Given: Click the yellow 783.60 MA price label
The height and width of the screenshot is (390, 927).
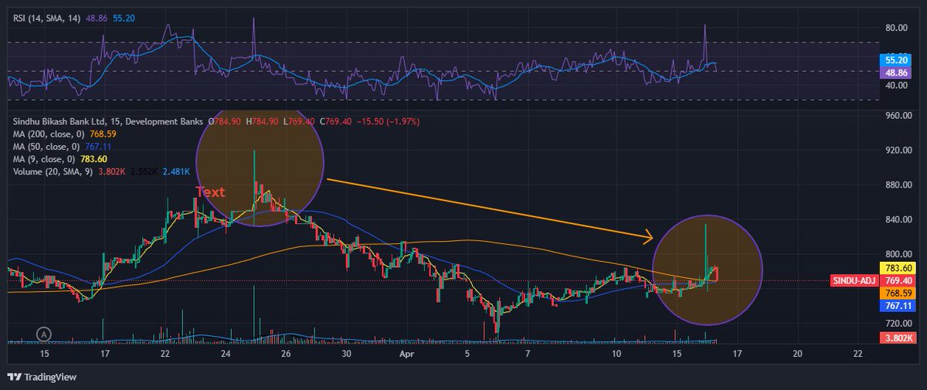Looking at the screenshot, I should [896, 269].
